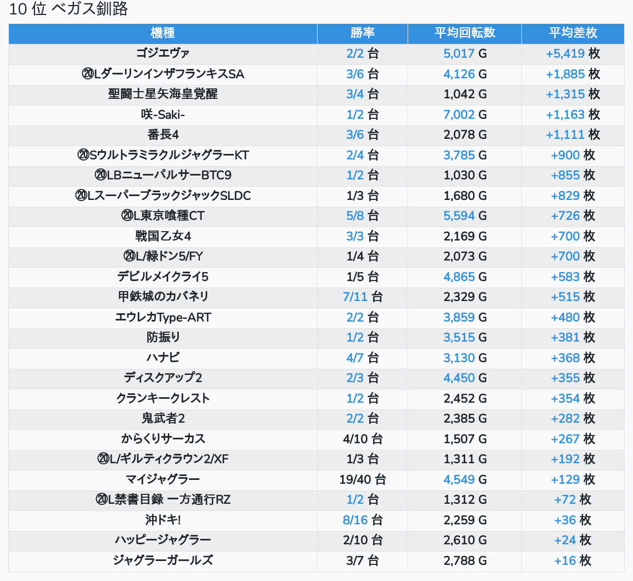Click the 4,549 G spins value
Screen dimensions: 633x581
click(465, 480)
